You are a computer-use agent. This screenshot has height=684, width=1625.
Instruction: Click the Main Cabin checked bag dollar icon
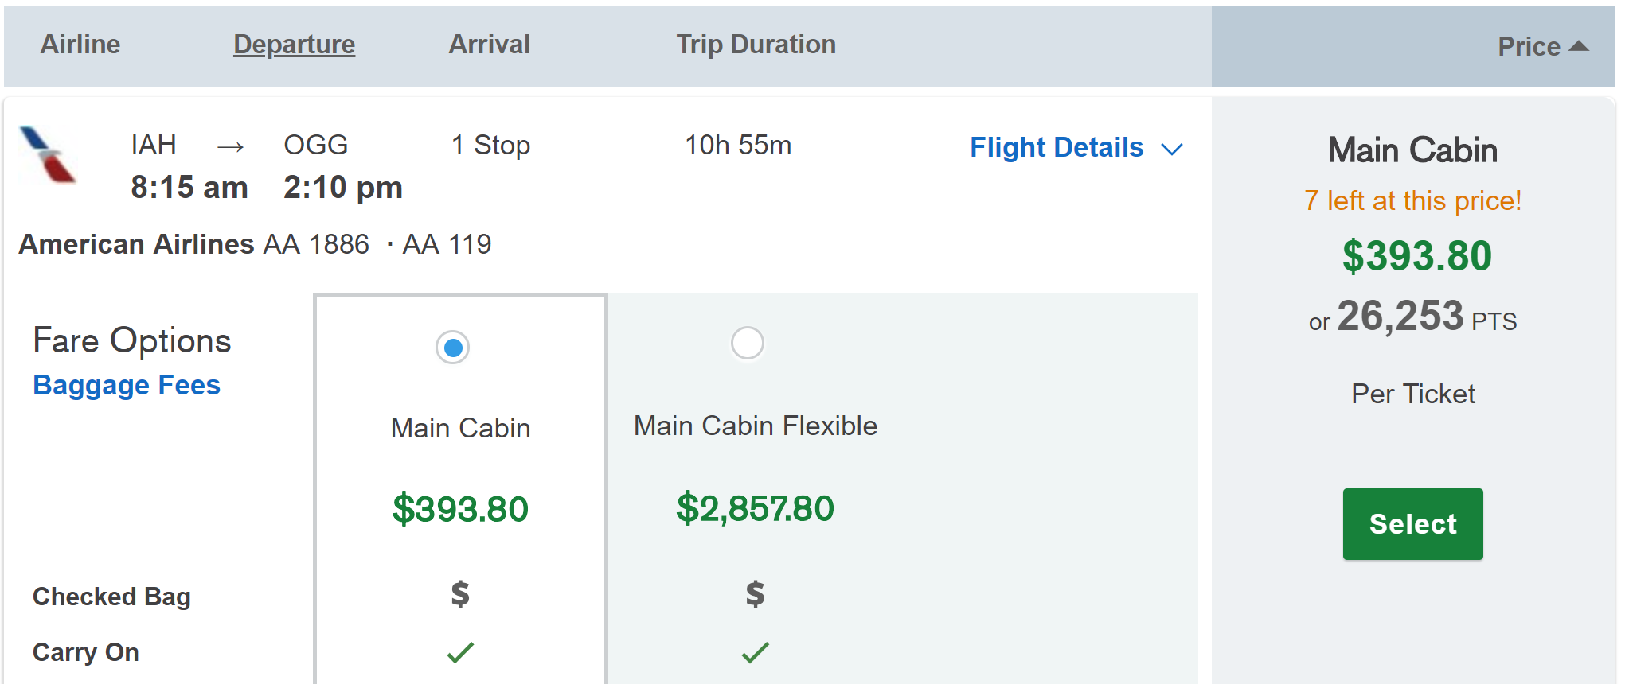point(460,594)
